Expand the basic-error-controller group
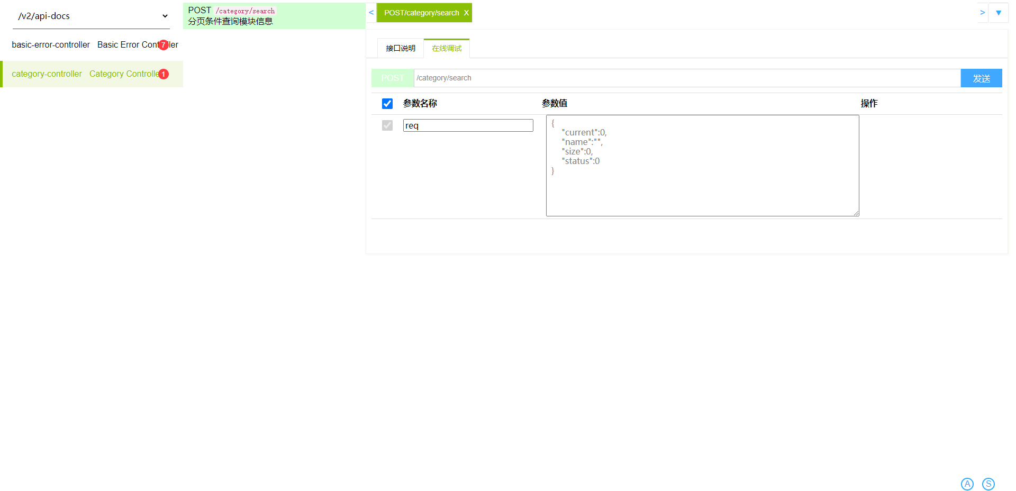The width and height of the screenshot is (1016, 491). click(51, 45)
